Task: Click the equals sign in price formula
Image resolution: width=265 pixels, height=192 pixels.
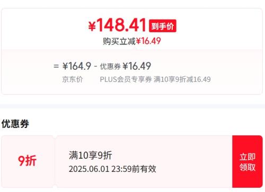Action: click(56, 67)
